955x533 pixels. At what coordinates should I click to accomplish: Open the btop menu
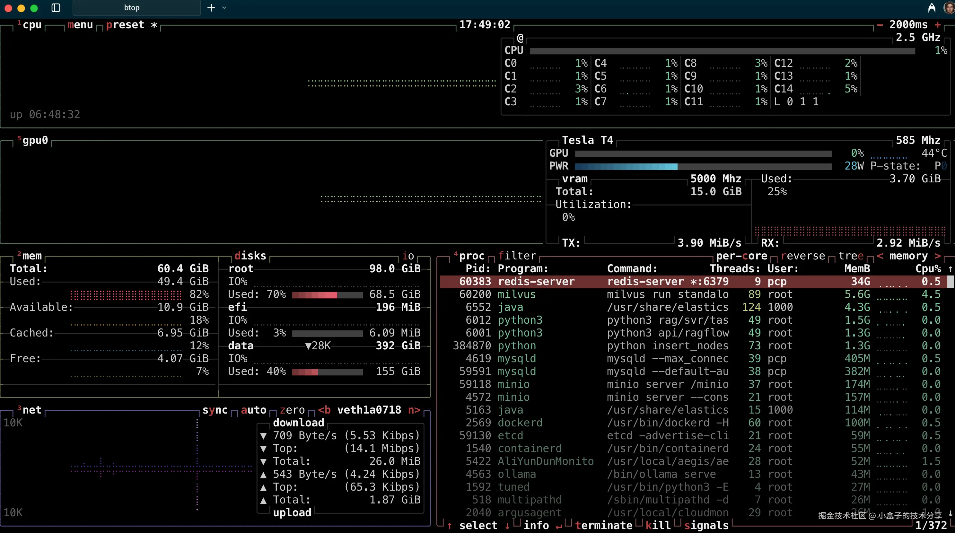[x=80, y=25]
